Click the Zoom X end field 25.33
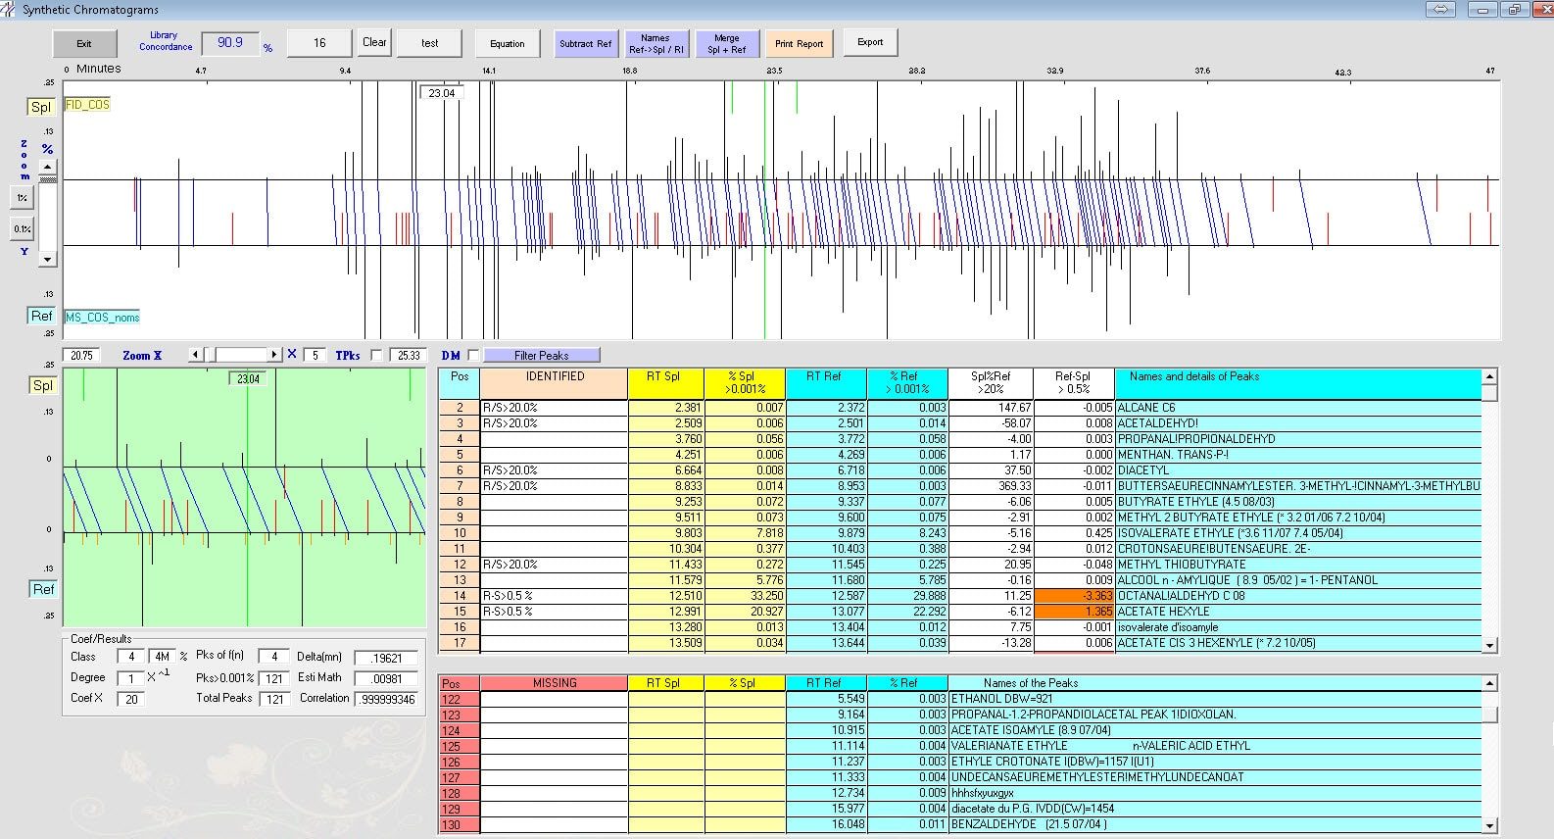Screen dimensions: 1554x839 408,356
